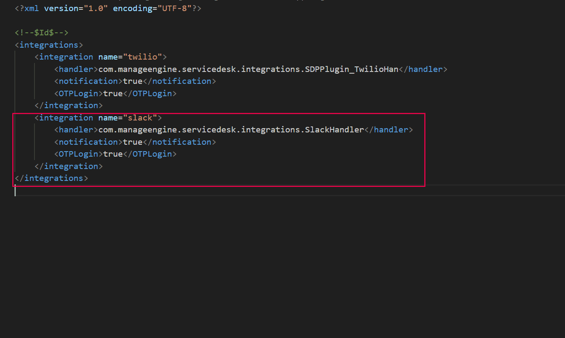Click the encoding attribute name in declaration
This screenshot has height=338, width=565.
click(132, 8)
